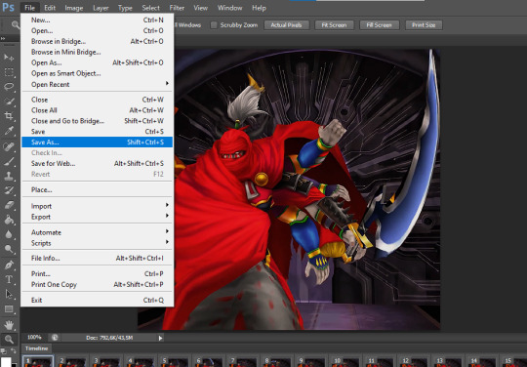Image resolution: width=527 pixels, height=367 pixels.
Task: Select the Hand tool
Action: (x=9, y=325)
